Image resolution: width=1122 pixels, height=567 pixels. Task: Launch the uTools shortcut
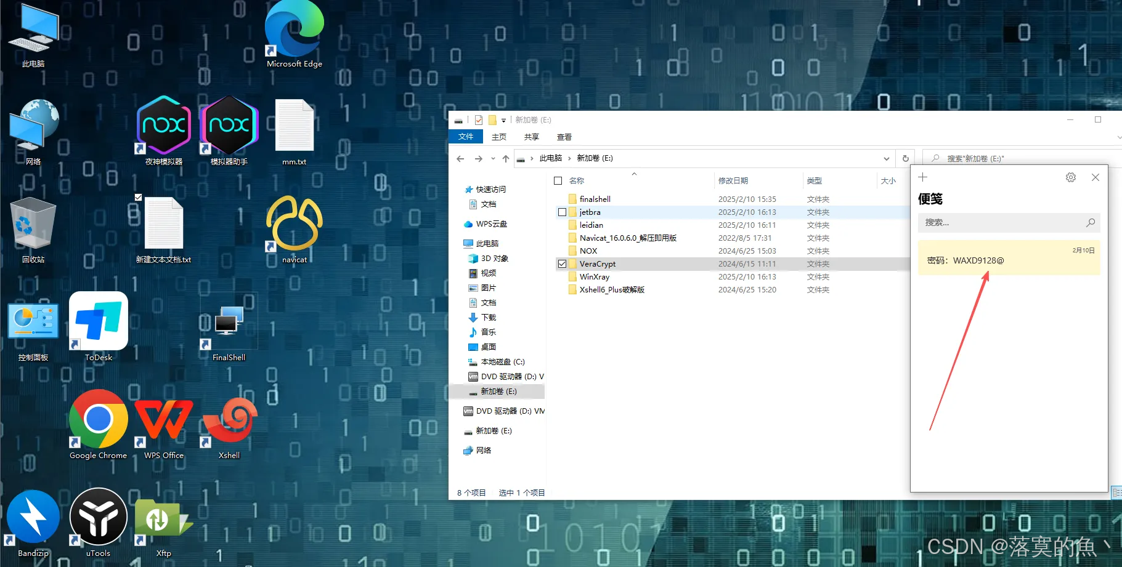(x=99, y=523)
